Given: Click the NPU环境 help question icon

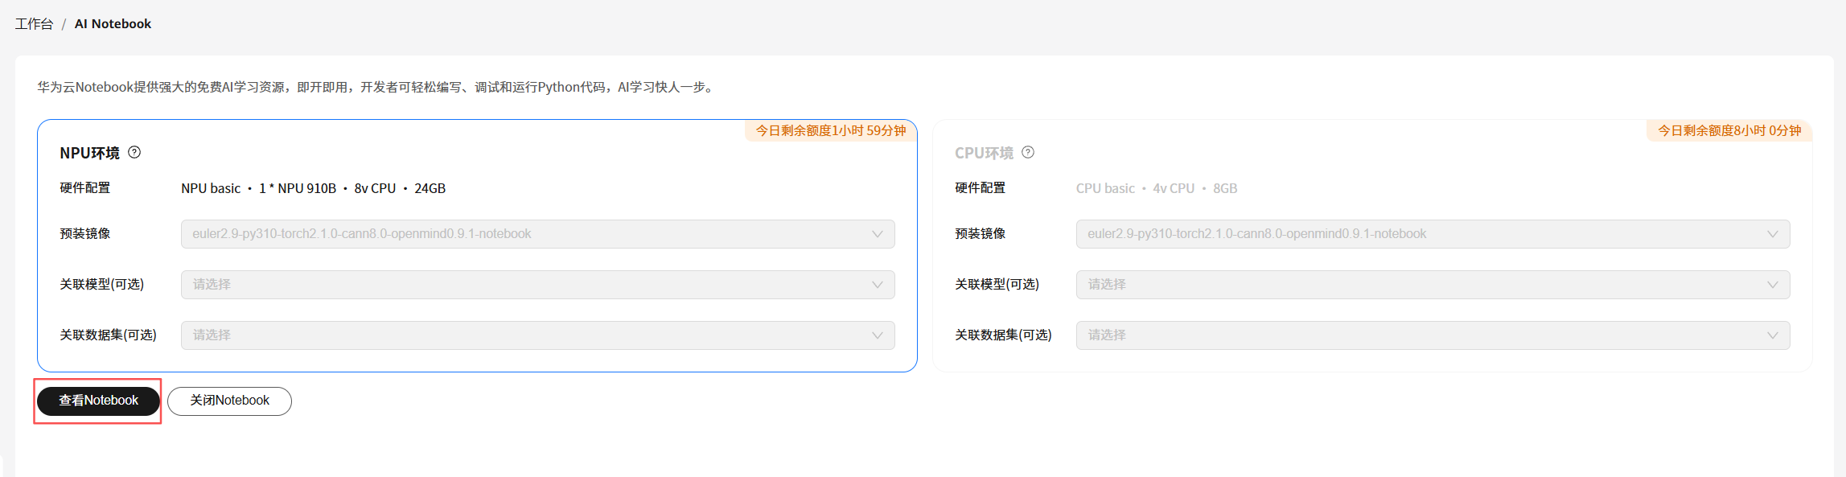Looking at the screenshot, I should (134, 152).
